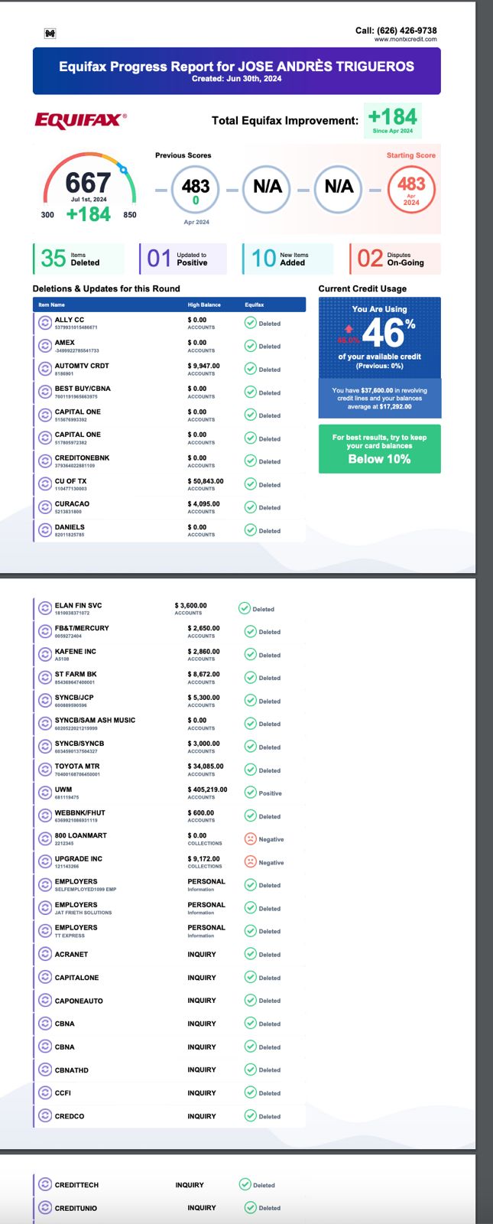493x1224 pixels.
Task: Click the green check icon for AMEX
Action: (x=250, y=346)
